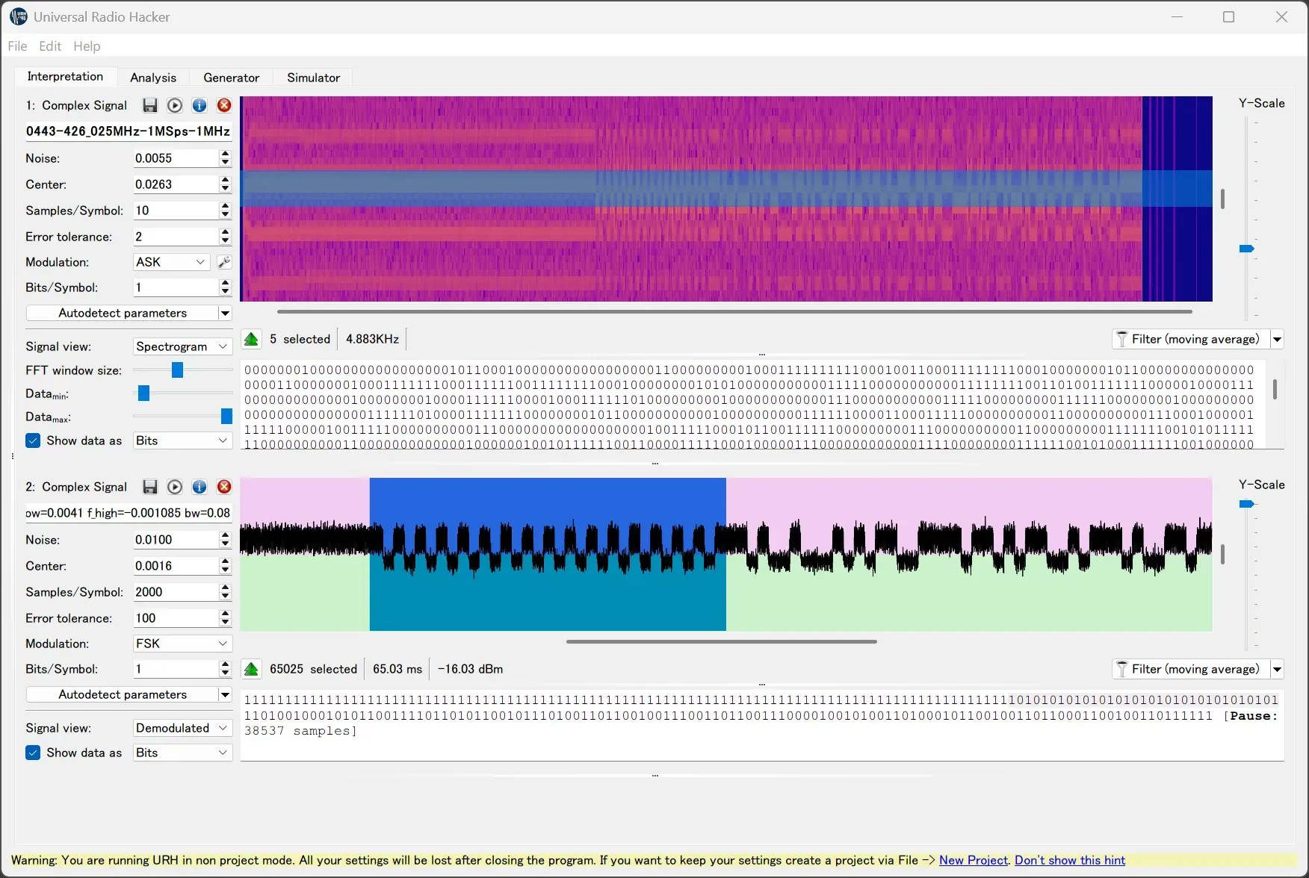Switch to the Analysis tab
The width and height of the screenshot is (1309, 878).
coord(153,78)
